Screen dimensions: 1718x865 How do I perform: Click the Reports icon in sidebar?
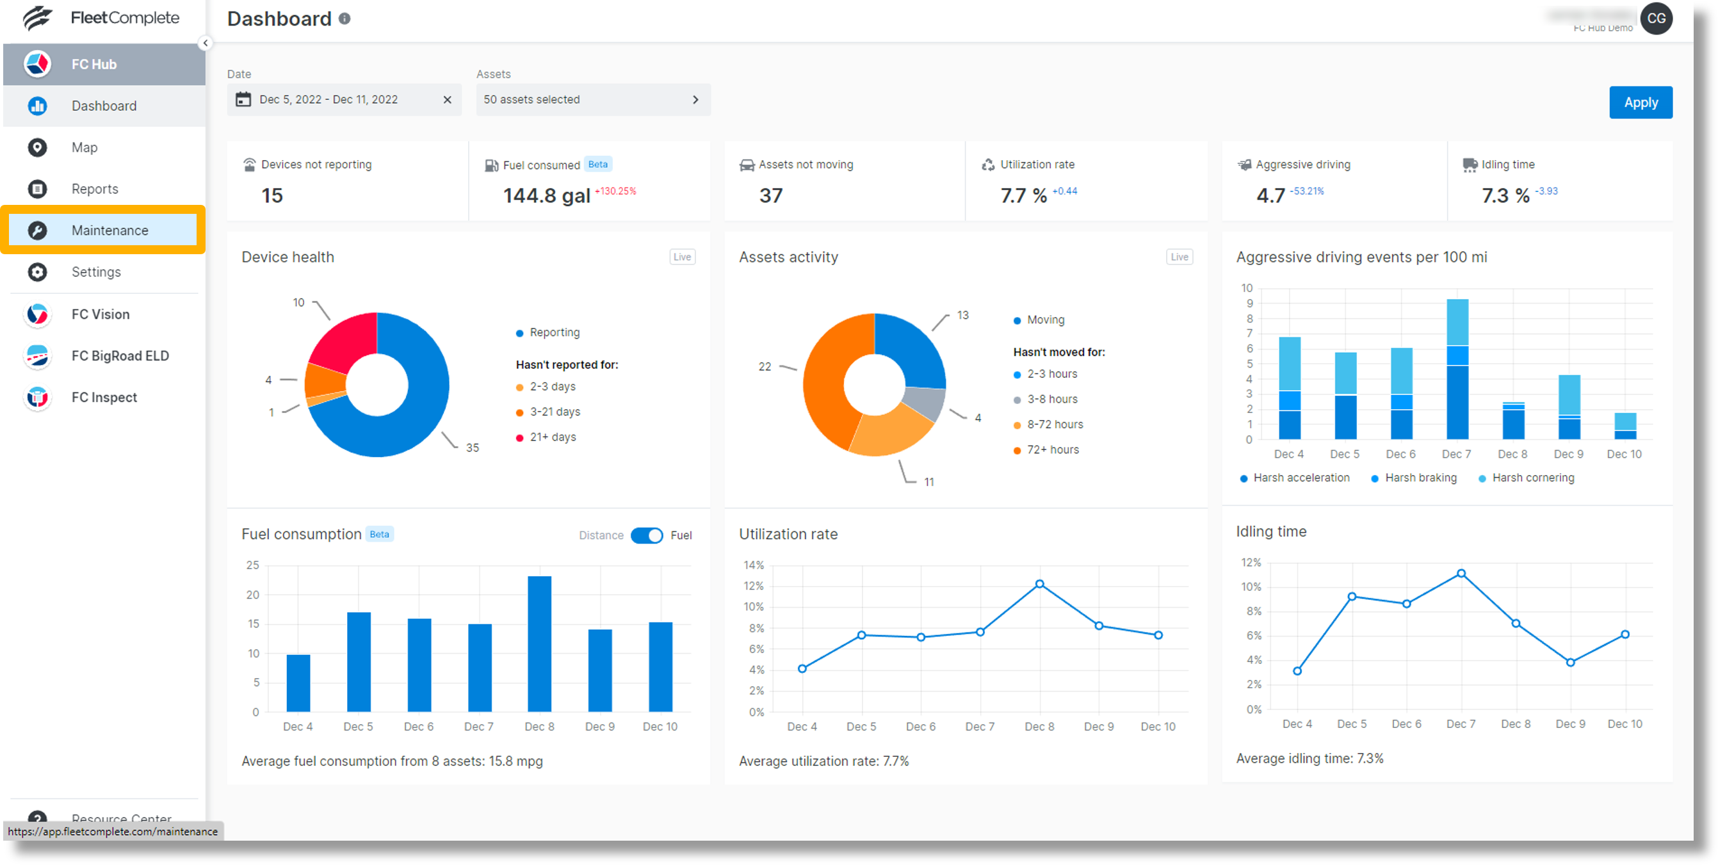[x=37, y=189]
